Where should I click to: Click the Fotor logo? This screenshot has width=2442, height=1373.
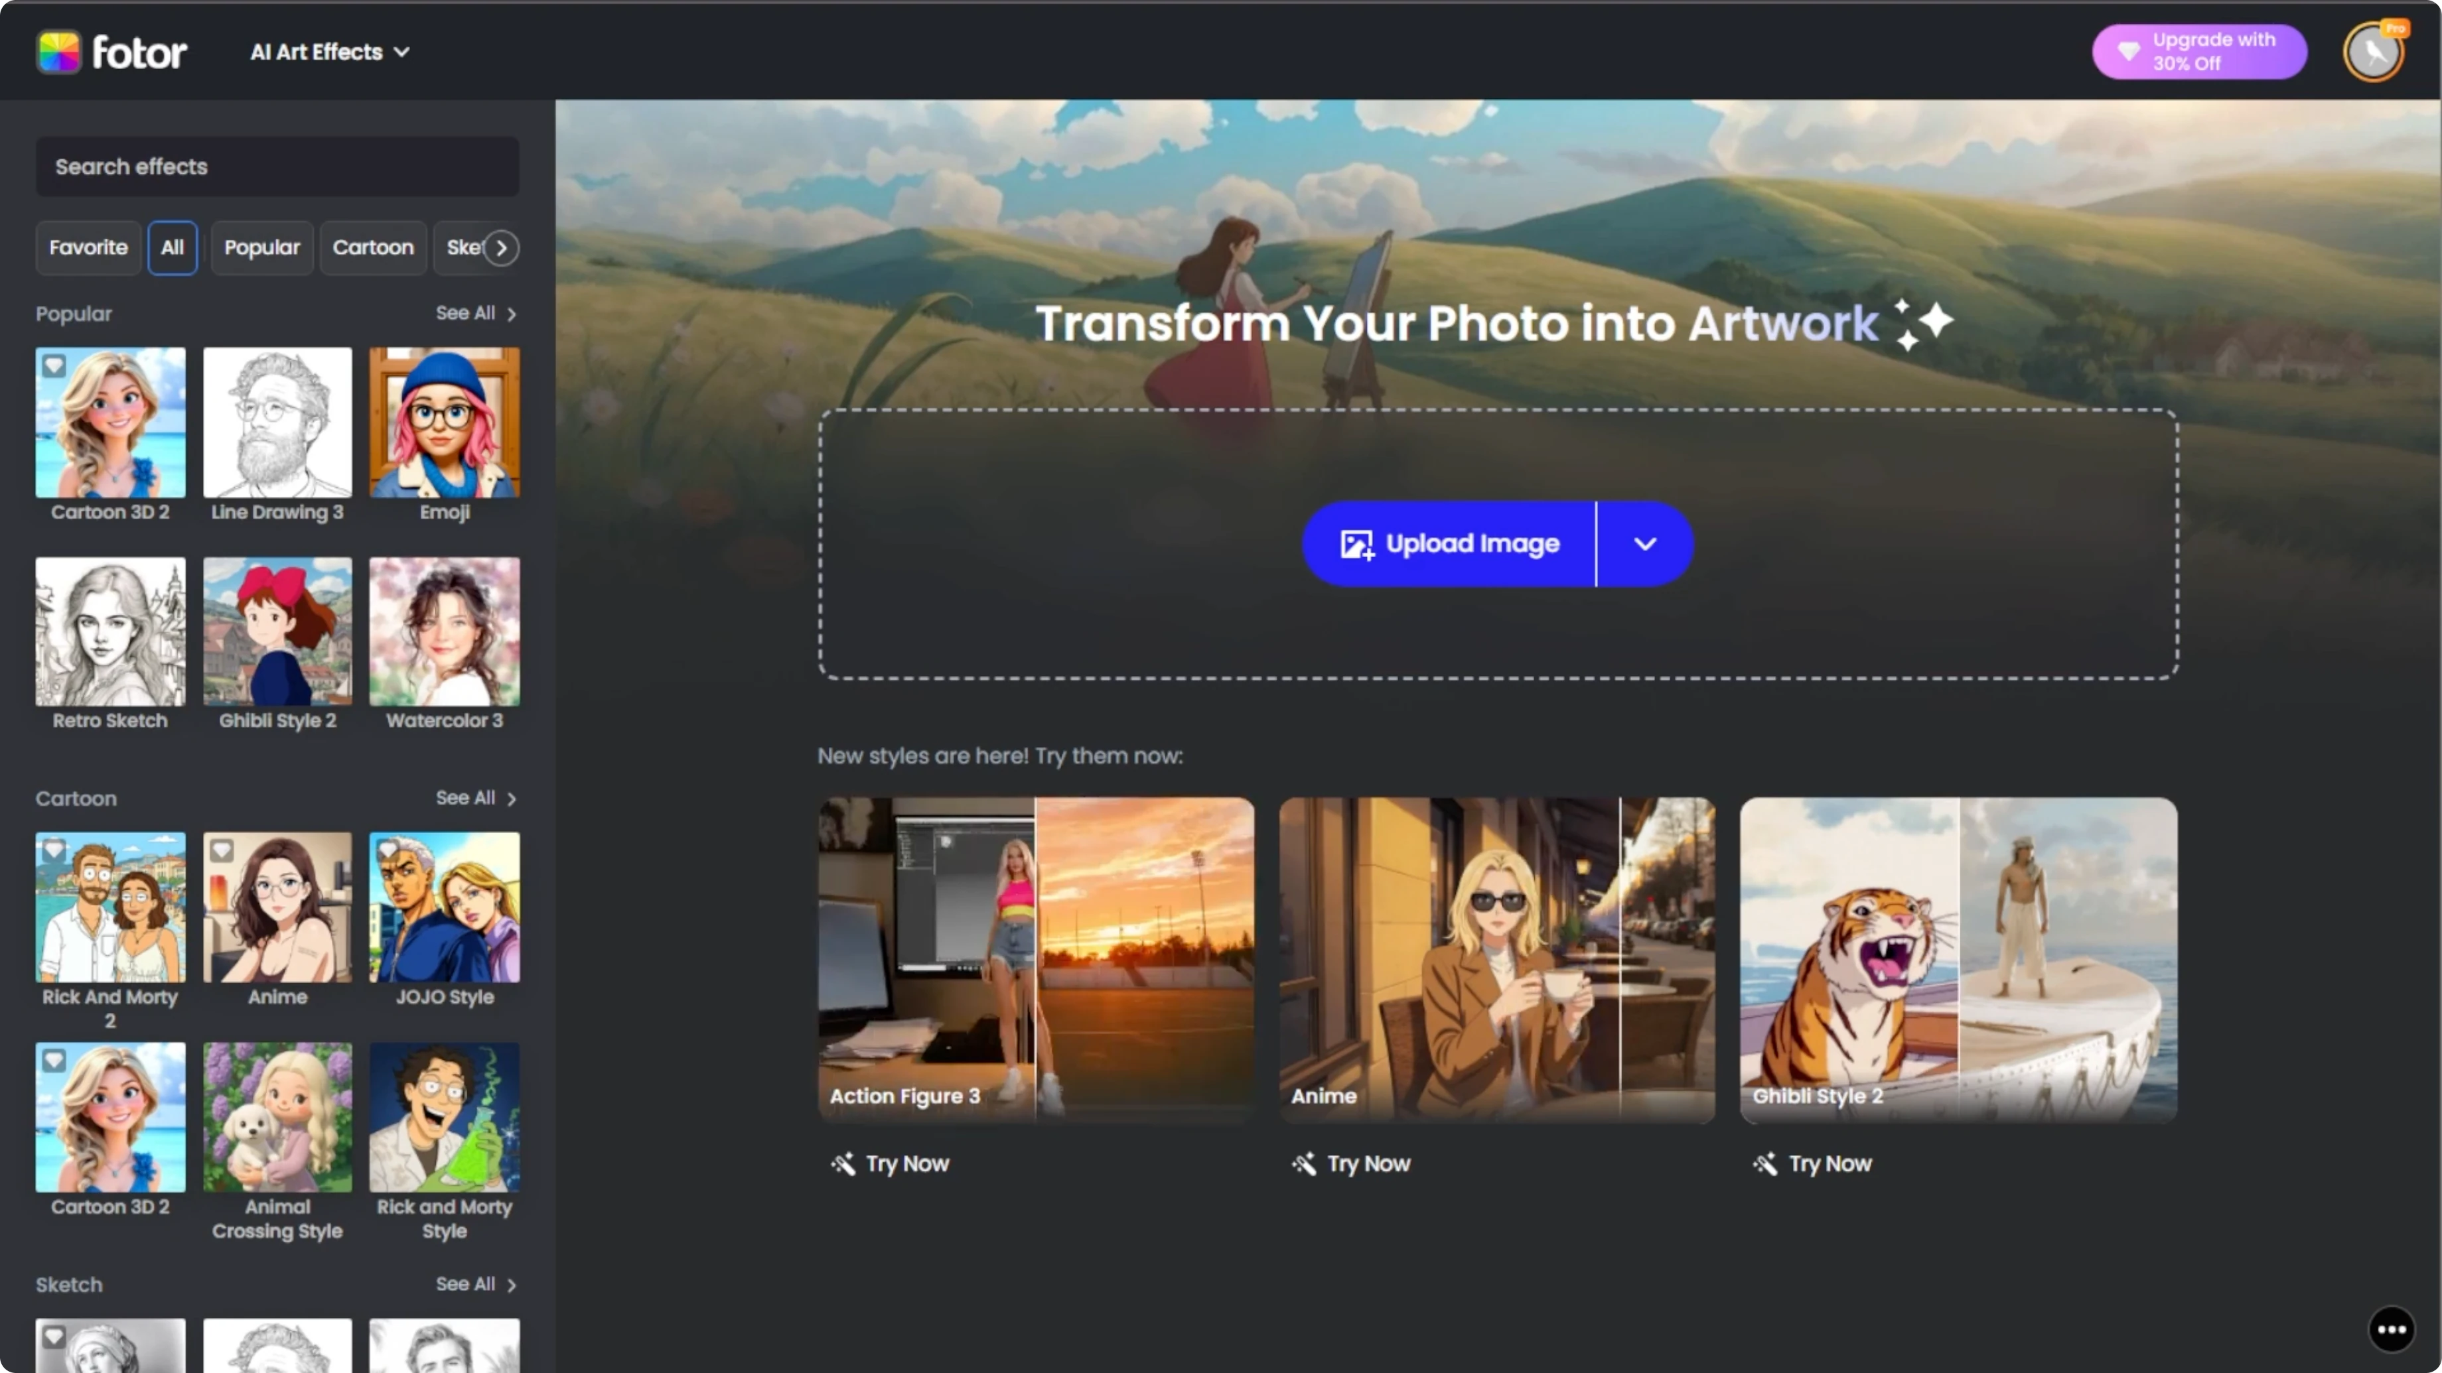[x=111, y=52]
